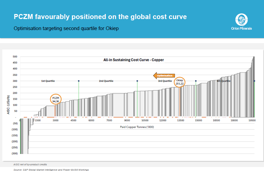
Task: Click the PCZM 94,36 circle callout
Action: coord(56,99)
